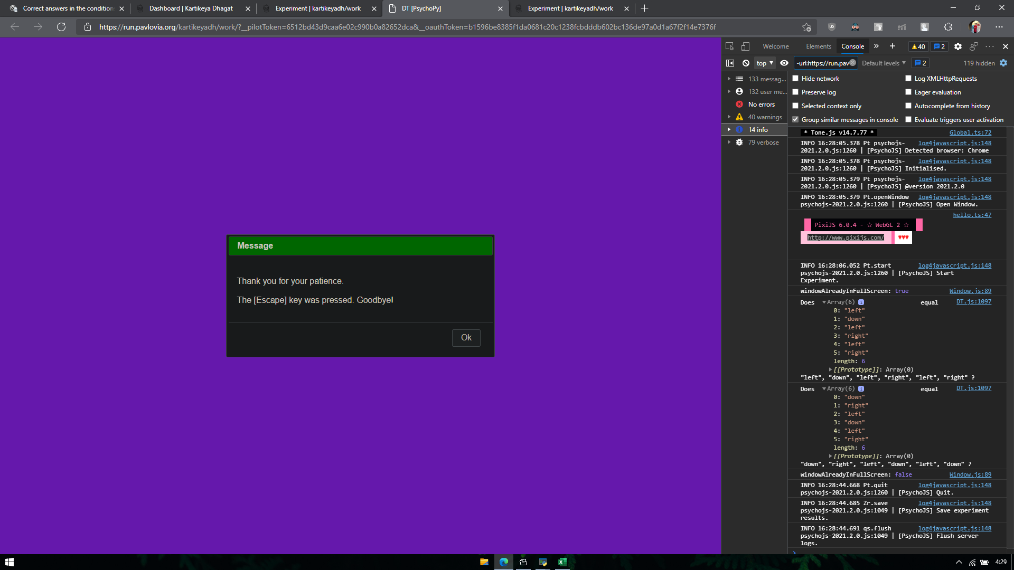Click the inspect element picker icon
The height and width of the screenshot is (570, 1014).
[729, 46]
